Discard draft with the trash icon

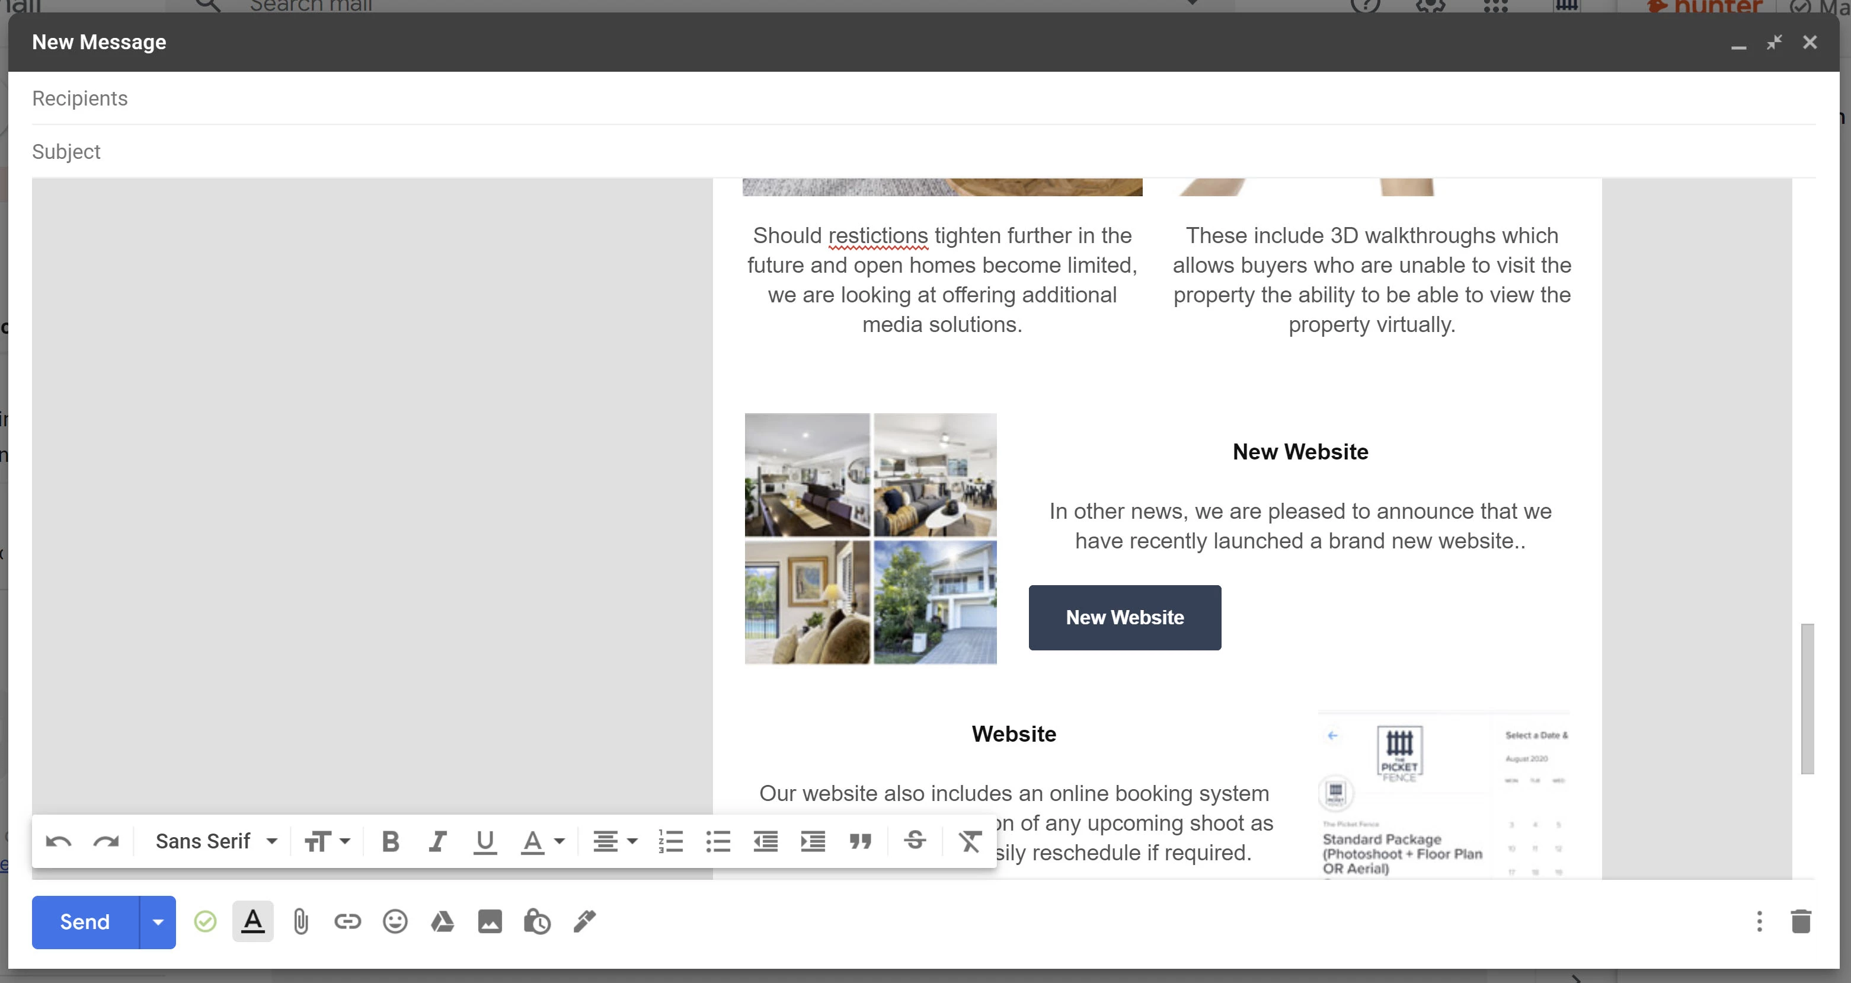(x=1801, y=921)
